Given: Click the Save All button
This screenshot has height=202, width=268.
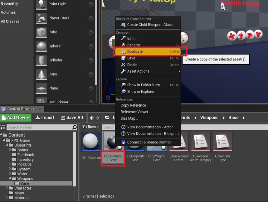Looking at the screenshot, I should pos(72,118).
